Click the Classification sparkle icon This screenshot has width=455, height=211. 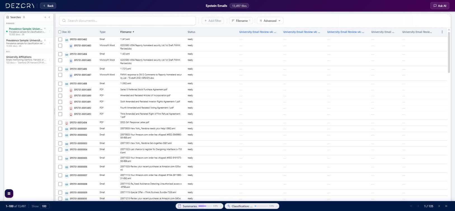(x=229, y=206)
